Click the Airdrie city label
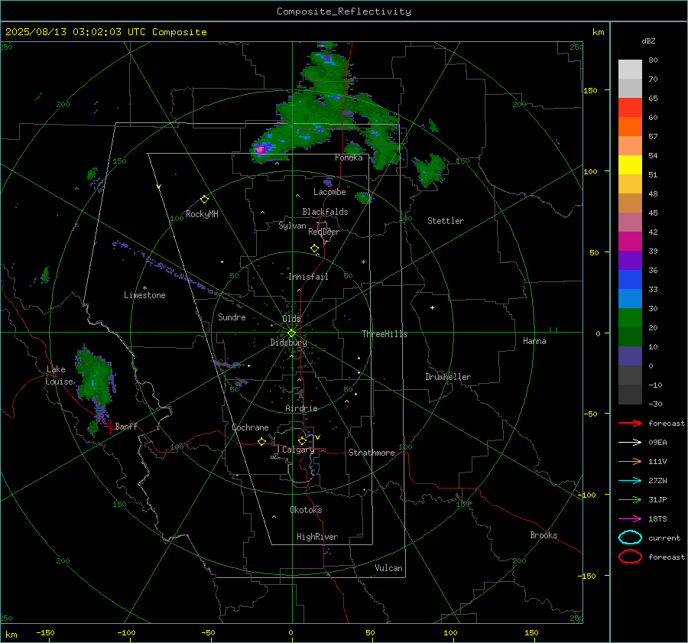 point(301,408)
